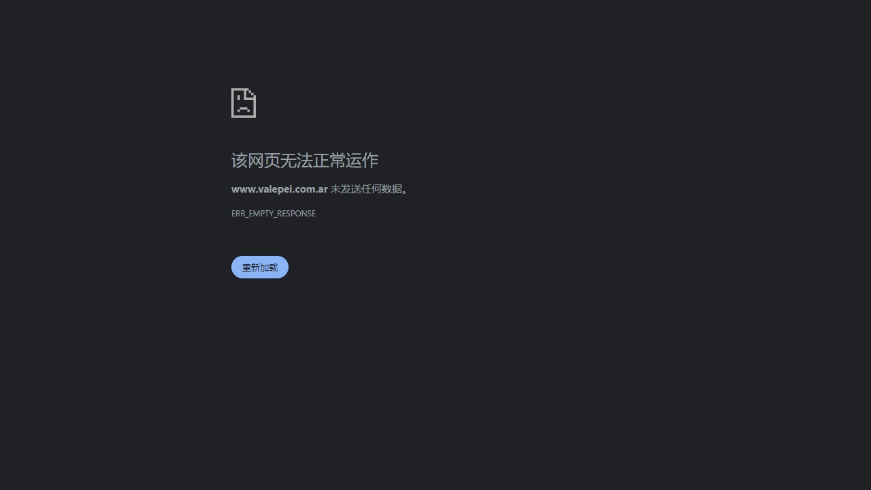
Task: Click the Chrome error illustration icon
Action: point(244,103)
